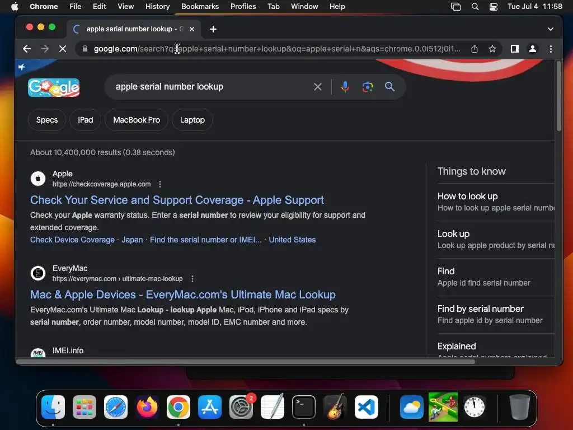
Task: Open more options for Apple result
Action: [159, 184]
